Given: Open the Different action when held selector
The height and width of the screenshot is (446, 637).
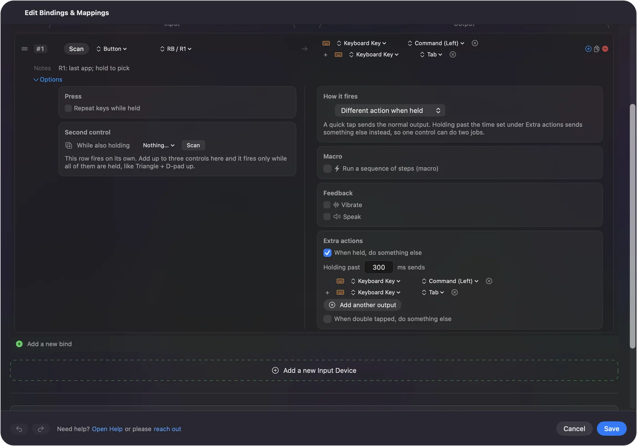Looking at the screenshot, I should click(390, 110).
